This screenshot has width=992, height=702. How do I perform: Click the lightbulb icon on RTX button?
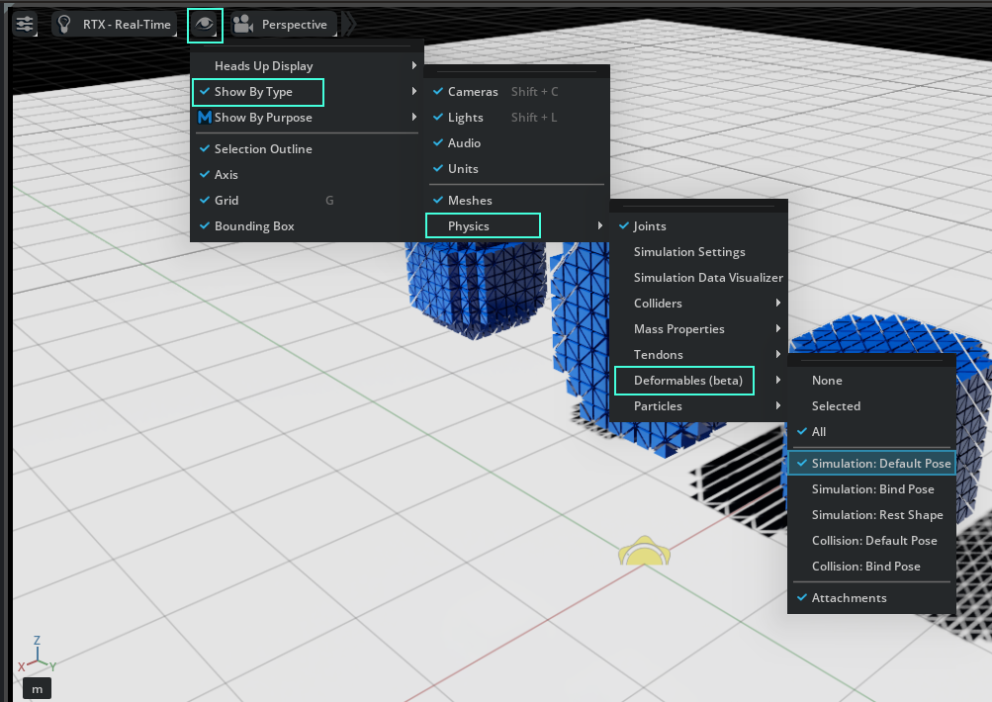pos(63,23)
